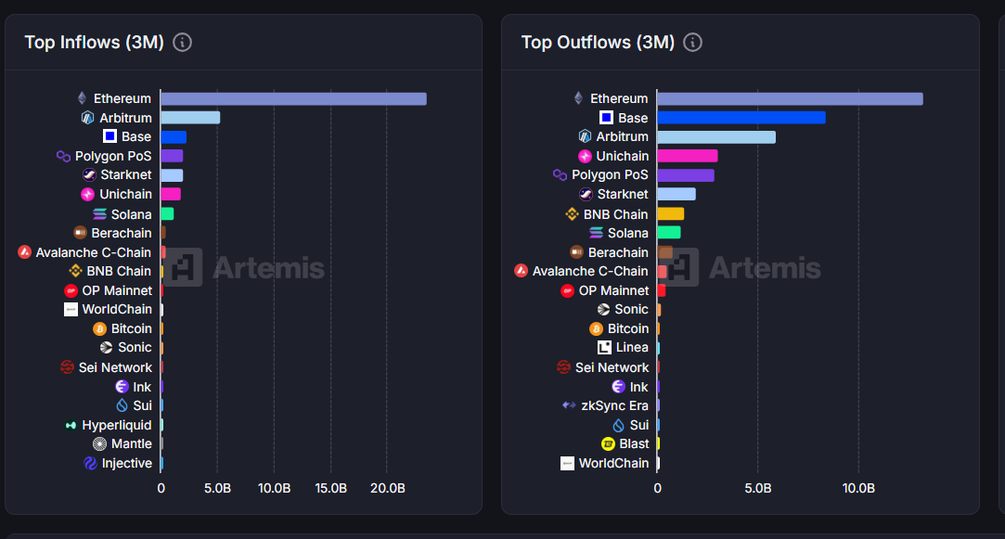This screenshot has width=1005, height=539.
Task: Select the Ink logo in Top Outflows
Action: point(619,387)
